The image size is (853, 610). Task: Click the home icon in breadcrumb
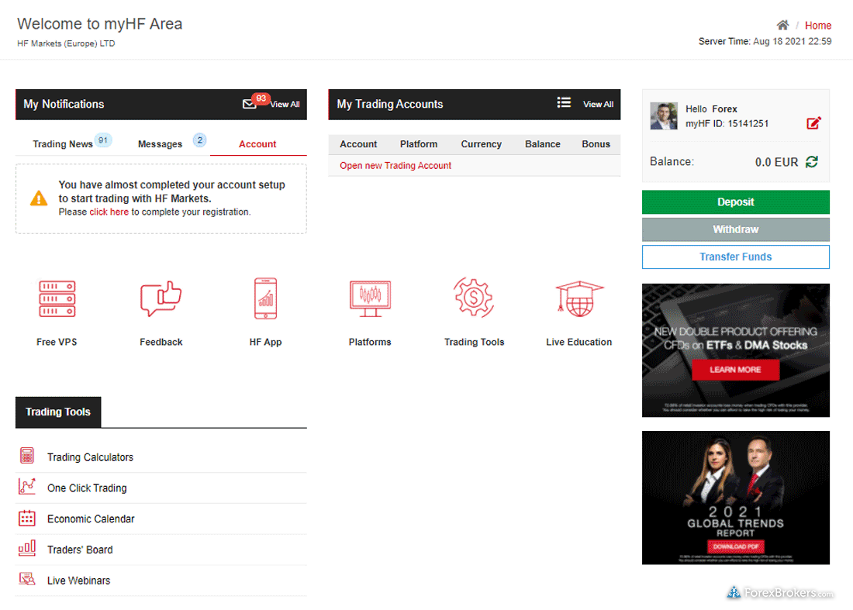click(x=782, y=25)
